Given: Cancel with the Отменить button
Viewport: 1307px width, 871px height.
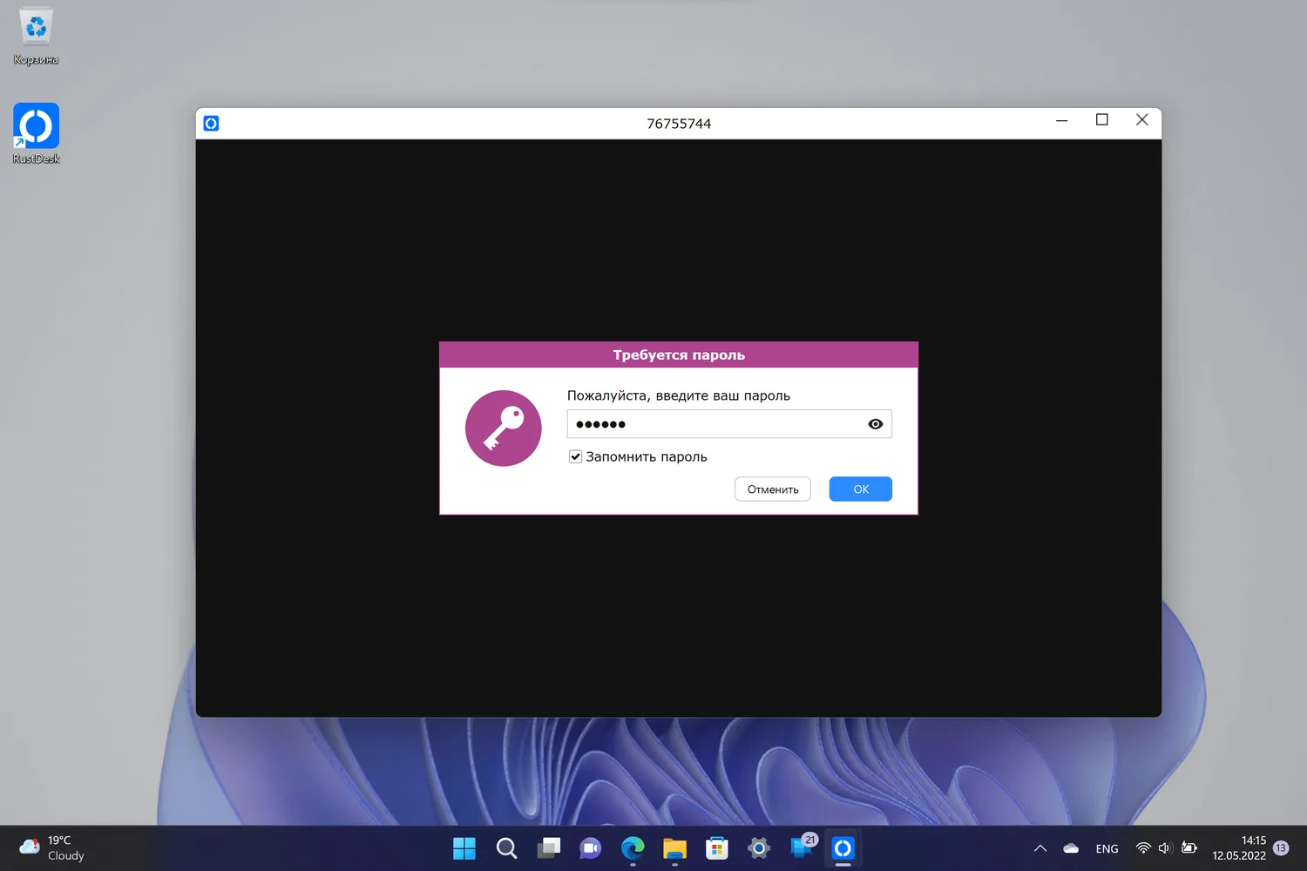Looking at the screenshot, I should tap(773, 490).
